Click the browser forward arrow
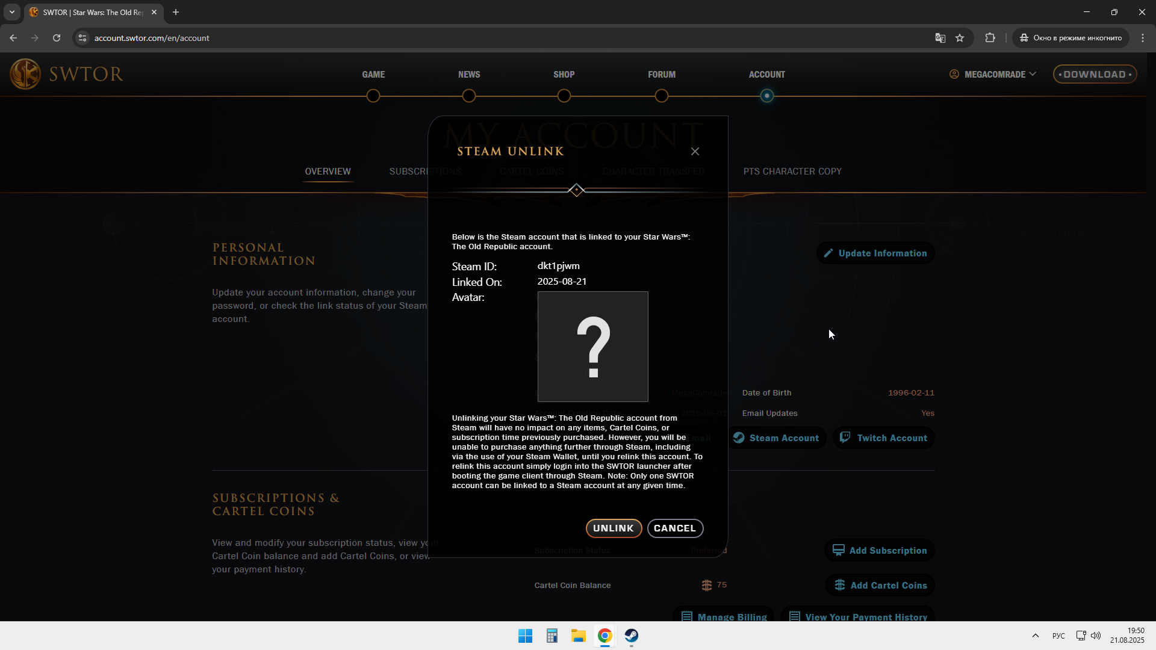Screen dimensions: 1156x650 (35, 38)
